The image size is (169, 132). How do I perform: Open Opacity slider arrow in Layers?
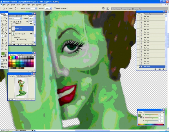34,18
